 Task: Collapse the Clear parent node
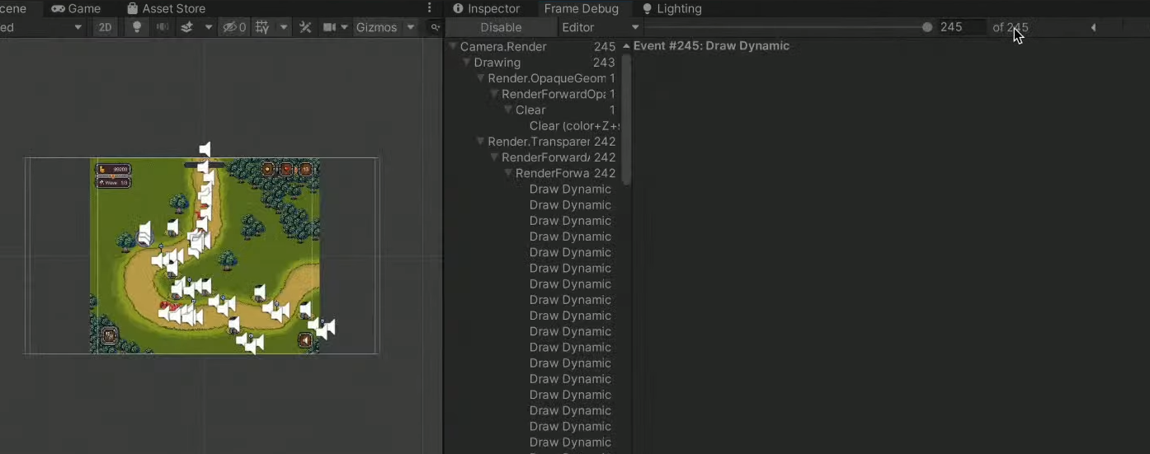(508, 110)
